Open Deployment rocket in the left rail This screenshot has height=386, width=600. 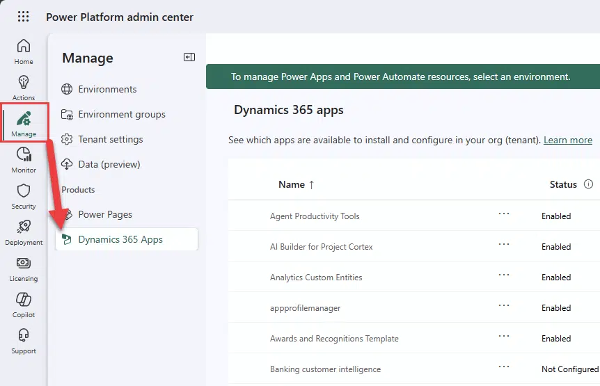(x=24, y=233)
